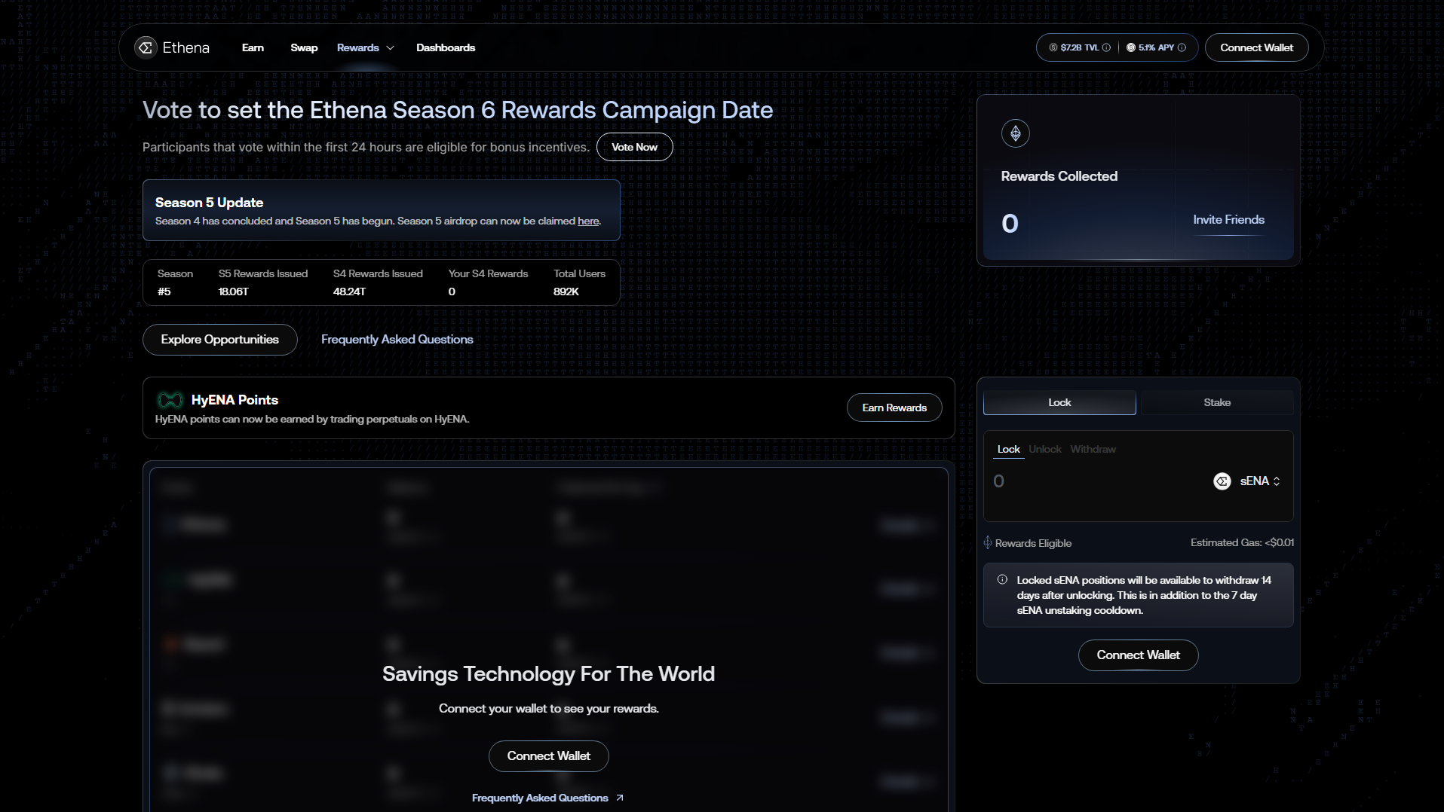Select the Lock sub-tab
The height and width of the screenshot is (812, 1444).
(1009, 449)
